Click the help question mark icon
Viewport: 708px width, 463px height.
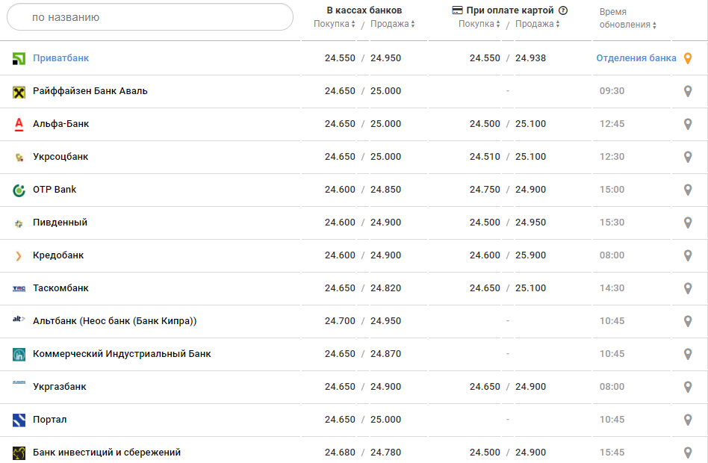point(563,10)
